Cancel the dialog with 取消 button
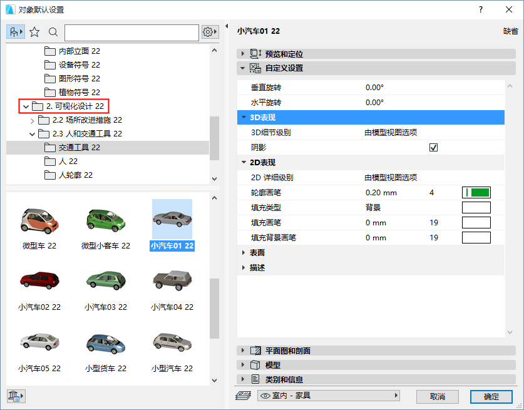Viewport: 524px width, 410px height. tap(437, 396)
